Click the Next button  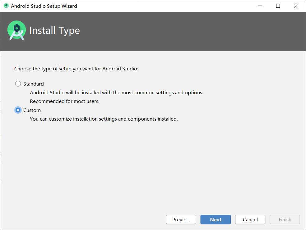(x=216, y=220)
